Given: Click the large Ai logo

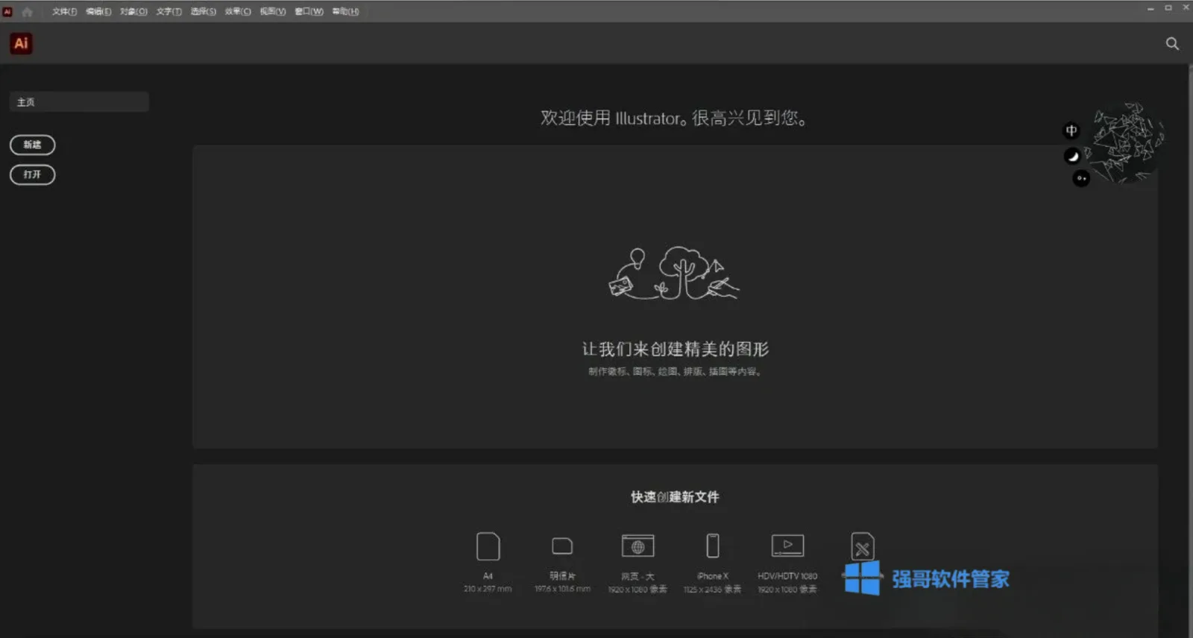Looking at the screenshot, I should 21,43.
